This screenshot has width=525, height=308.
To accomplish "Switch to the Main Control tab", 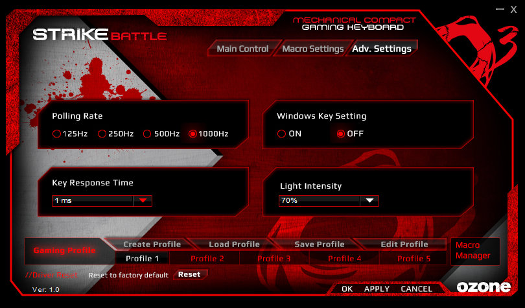I will [242, 49].
